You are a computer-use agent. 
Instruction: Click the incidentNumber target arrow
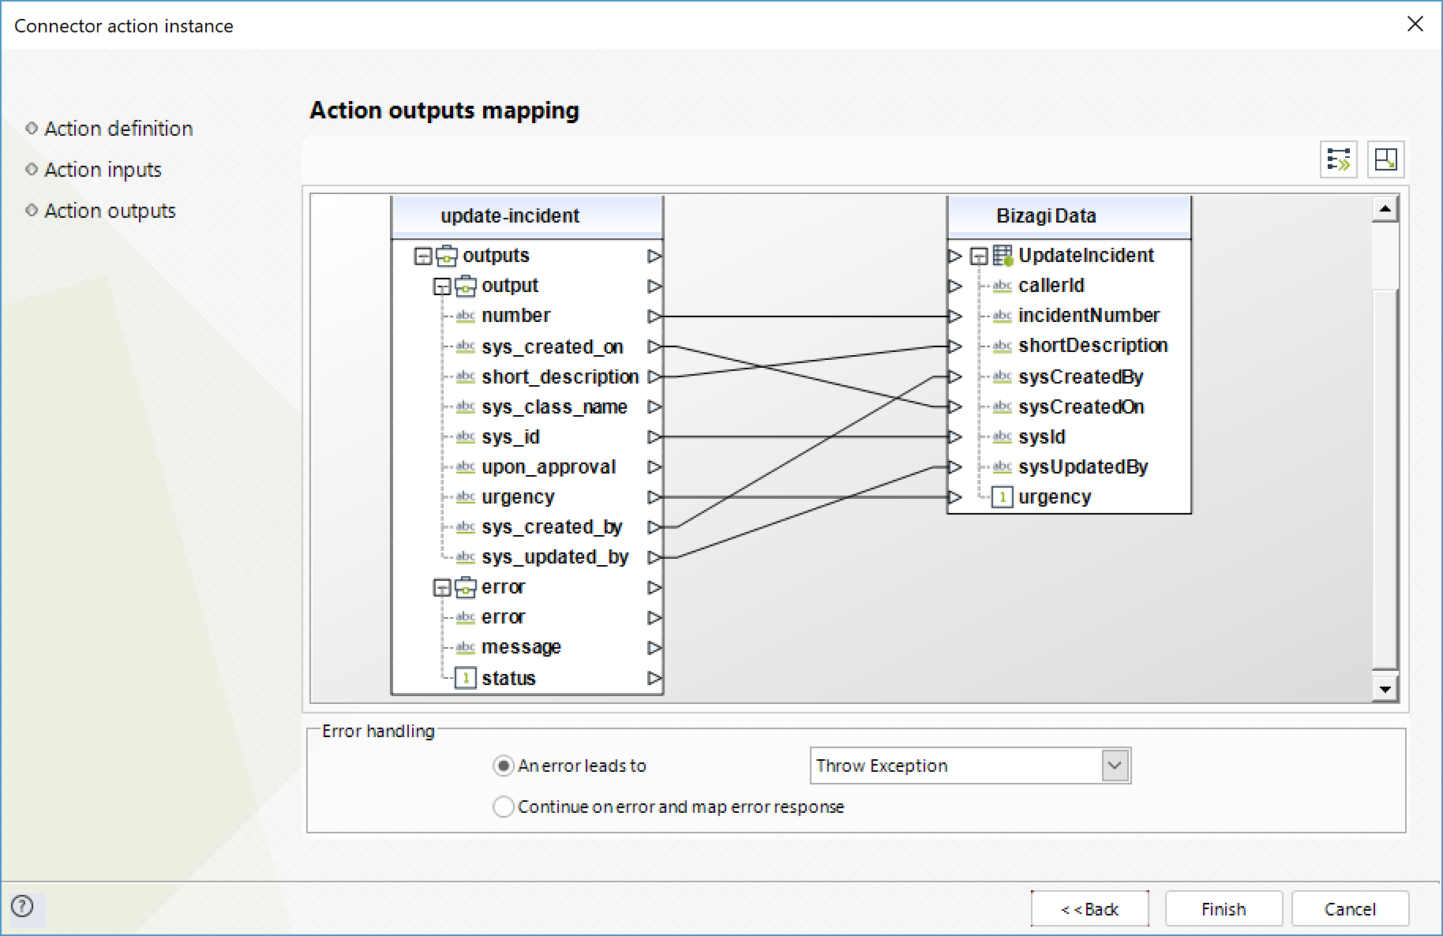coord(955,316)
